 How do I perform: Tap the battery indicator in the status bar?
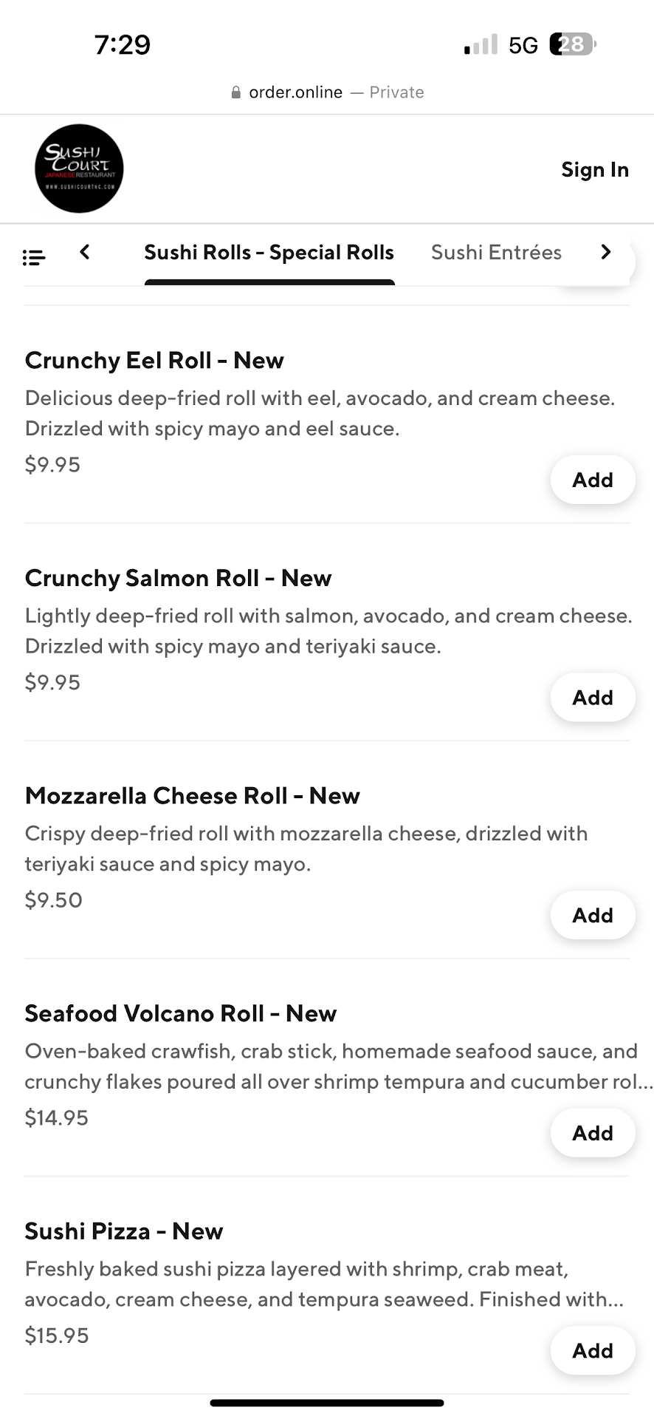pos(573,44)
